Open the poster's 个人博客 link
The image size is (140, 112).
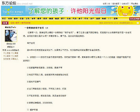(x=15, y=53)
